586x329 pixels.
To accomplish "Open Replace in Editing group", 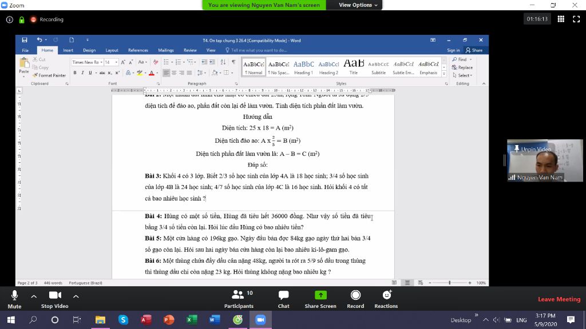I will click(462, 67).
